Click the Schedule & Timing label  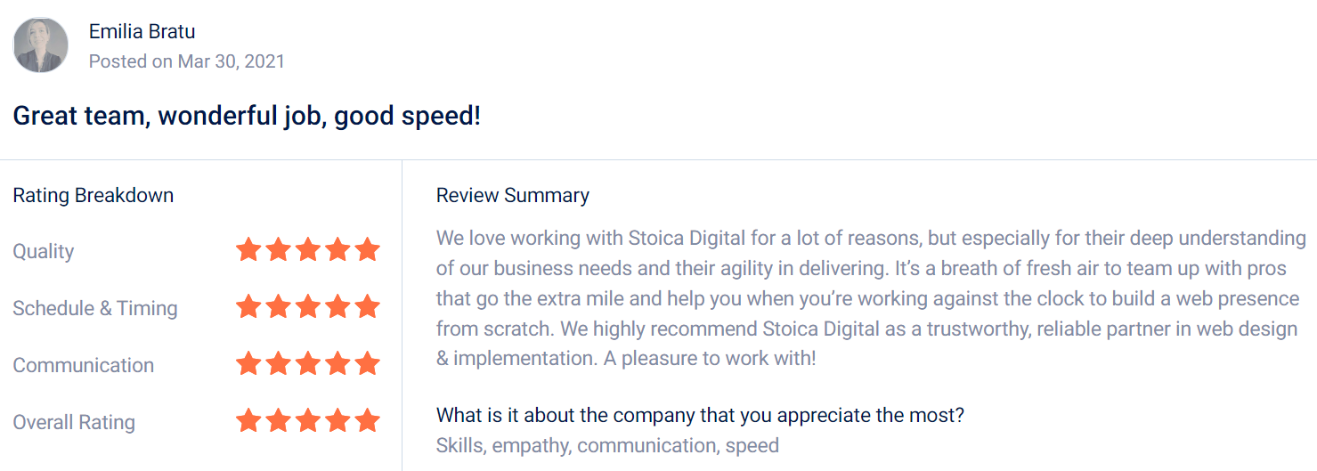click(95, 308)
